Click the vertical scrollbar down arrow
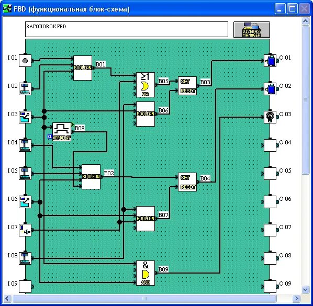313x306 pixels. point(306,289)
